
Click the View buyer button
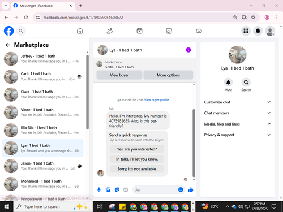[119, 75]
